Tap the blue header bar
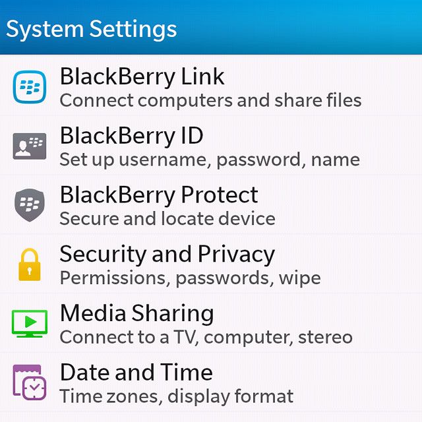This screenshot has width=422, height=422. point(211,27)
